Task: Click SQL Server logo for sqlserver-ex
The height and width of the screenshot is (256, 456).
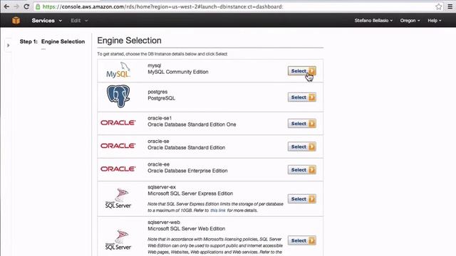Action: tap(118, 198)
